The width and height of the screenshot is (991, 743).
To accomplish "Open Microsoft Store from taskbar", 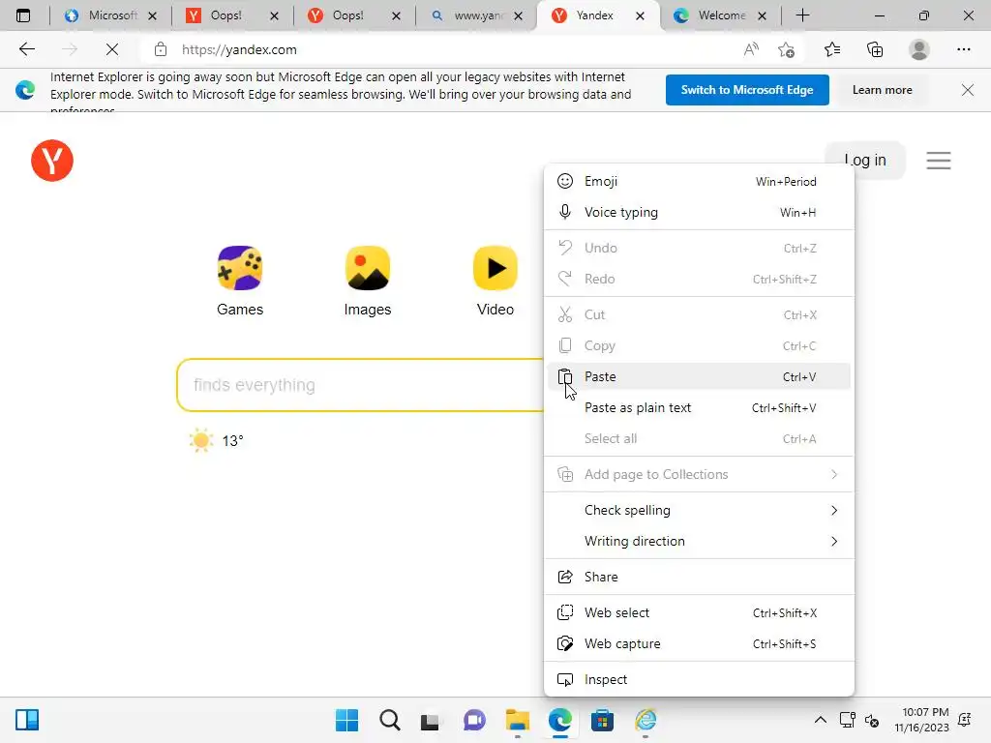I will (602, 720).
